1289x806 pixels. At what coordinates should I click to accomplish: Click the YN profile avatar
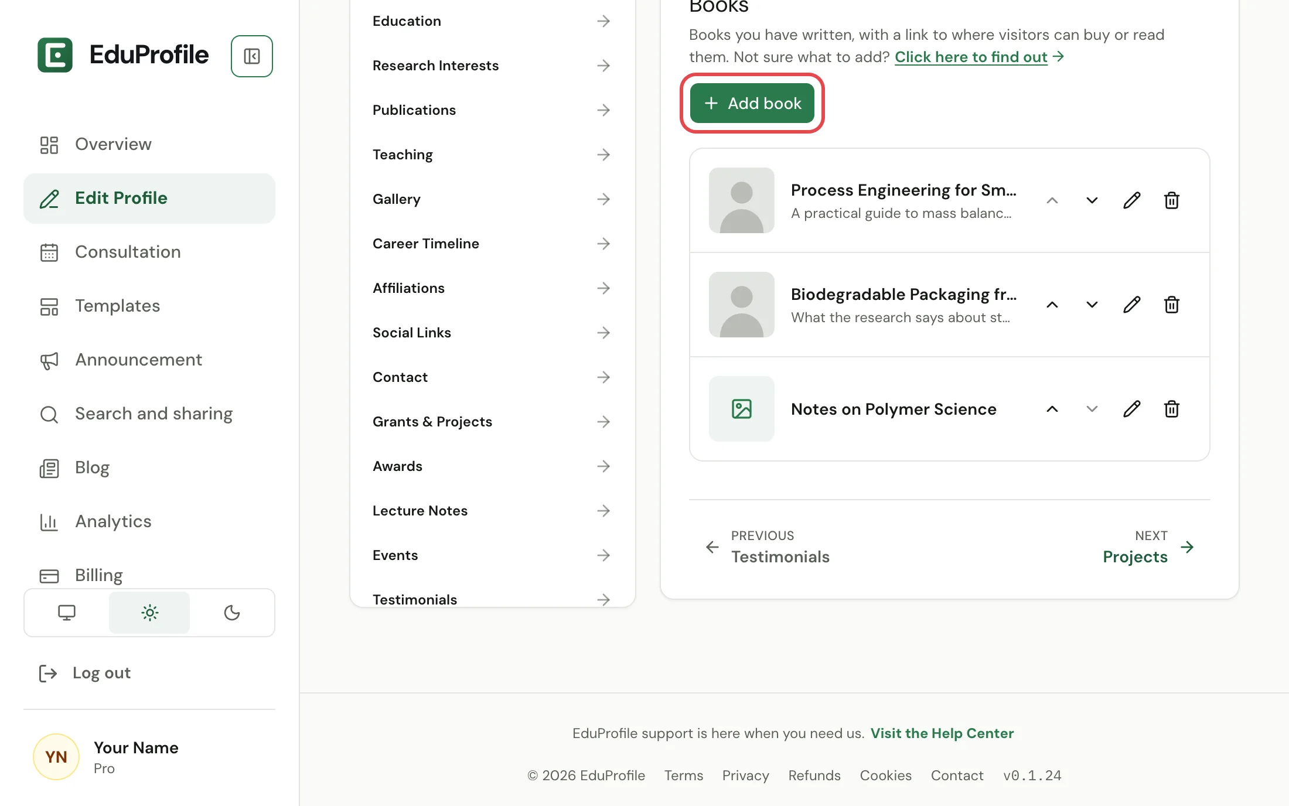click(56, 757)
